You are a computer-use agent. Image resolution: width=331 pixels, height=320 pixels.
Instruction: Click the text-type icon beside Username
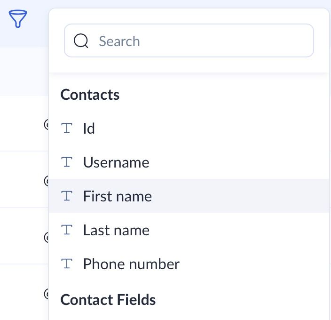(67, 162)
